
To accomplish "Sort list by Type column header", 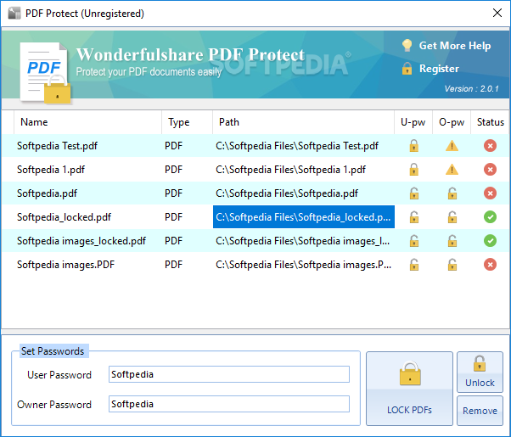I will pos(188,122).
